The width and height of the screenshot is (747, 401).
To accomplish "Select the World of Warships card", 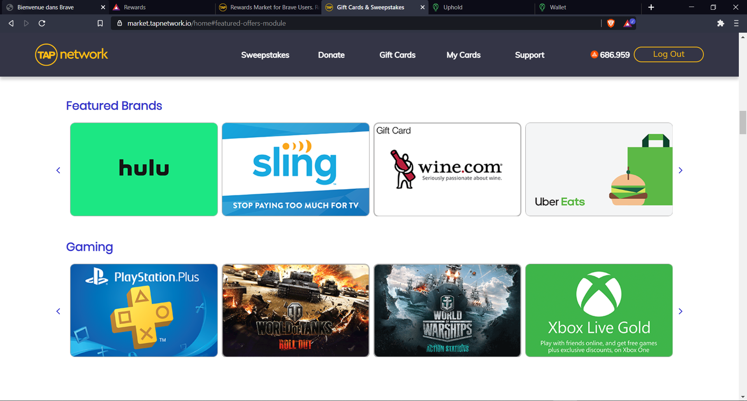I will 447,310.
